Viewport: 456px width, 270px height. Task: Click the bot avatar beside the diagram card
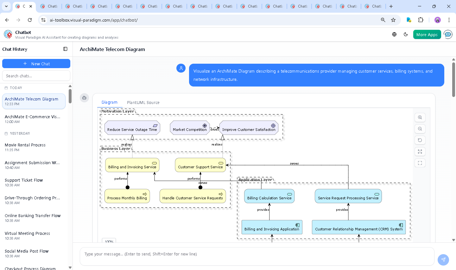coord(84,98)
